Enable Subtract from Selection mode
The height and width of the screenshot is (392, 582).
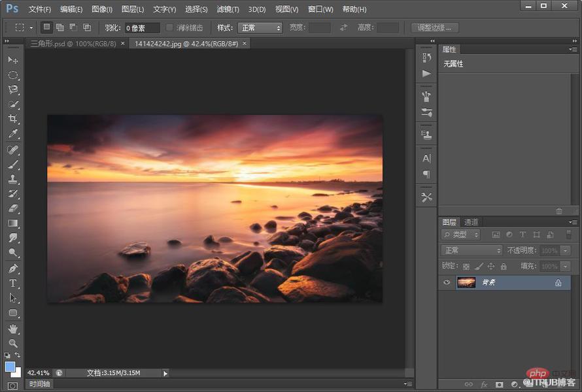pyautogui.click(x=73, y=27)
